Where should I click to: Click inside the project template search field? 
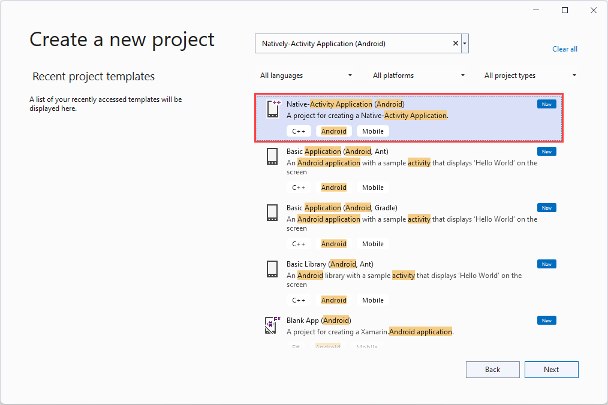(354, 43)
